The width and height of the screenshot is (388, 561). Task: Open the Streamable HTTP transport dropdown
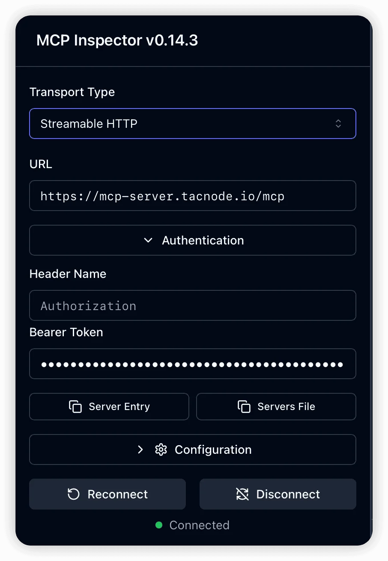click(x=192, y=124)
